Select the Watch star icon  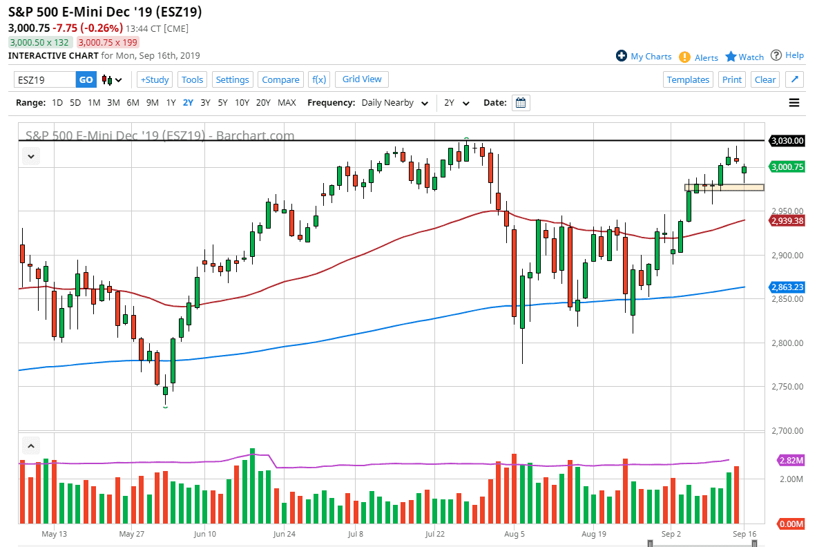[731, 56]
